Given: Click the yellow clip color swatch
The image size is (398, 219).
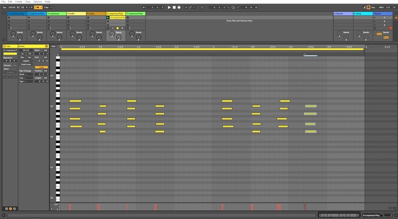Looking at the screenshot, I should 10,54.
